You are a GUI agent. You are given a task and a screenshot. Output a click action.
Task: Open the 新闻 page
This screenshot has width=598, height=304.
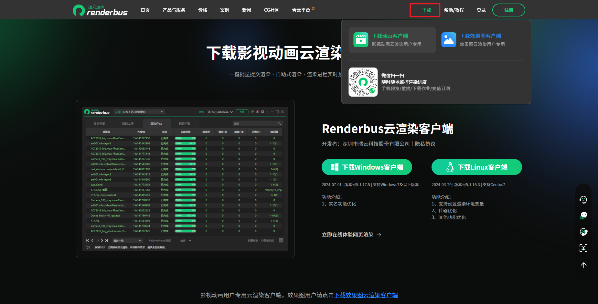coord(247,10)
